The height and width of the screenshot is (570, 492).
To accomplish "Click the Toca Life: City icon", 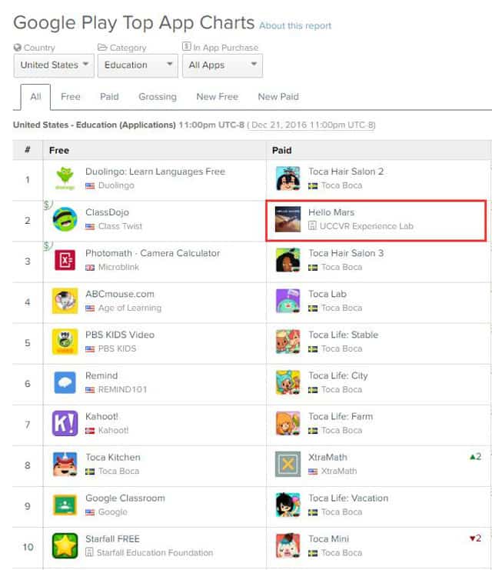I will pos(288,382).
